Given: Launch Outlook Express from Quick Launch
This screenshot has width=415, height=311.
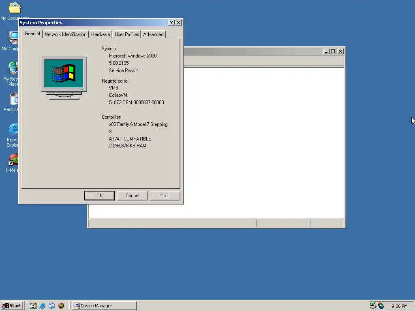Looking at the screenshot, I should tap(51, 306).
